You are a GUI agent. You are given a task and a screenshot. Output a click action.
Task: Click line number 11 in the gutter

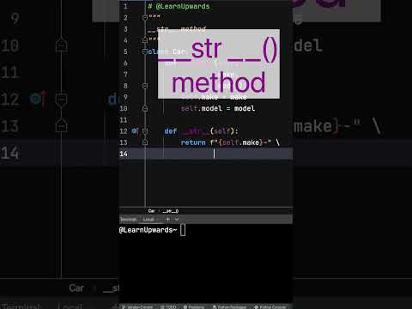pos(124,119)
